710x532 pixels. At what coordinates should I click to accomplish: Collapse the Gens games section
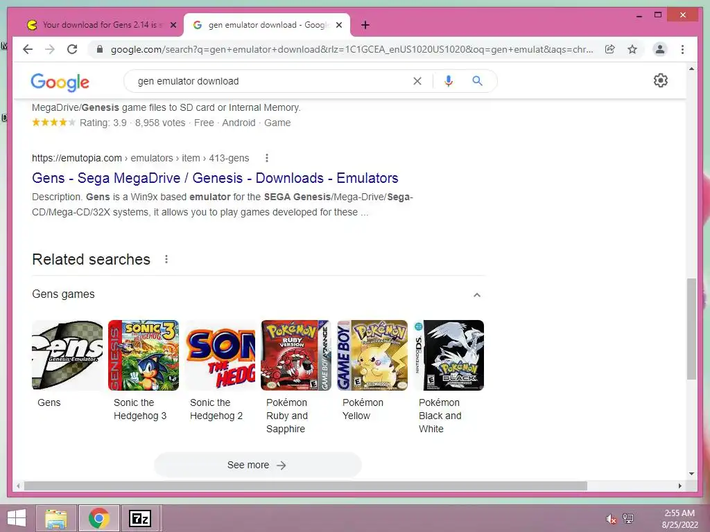pos(477,295)
